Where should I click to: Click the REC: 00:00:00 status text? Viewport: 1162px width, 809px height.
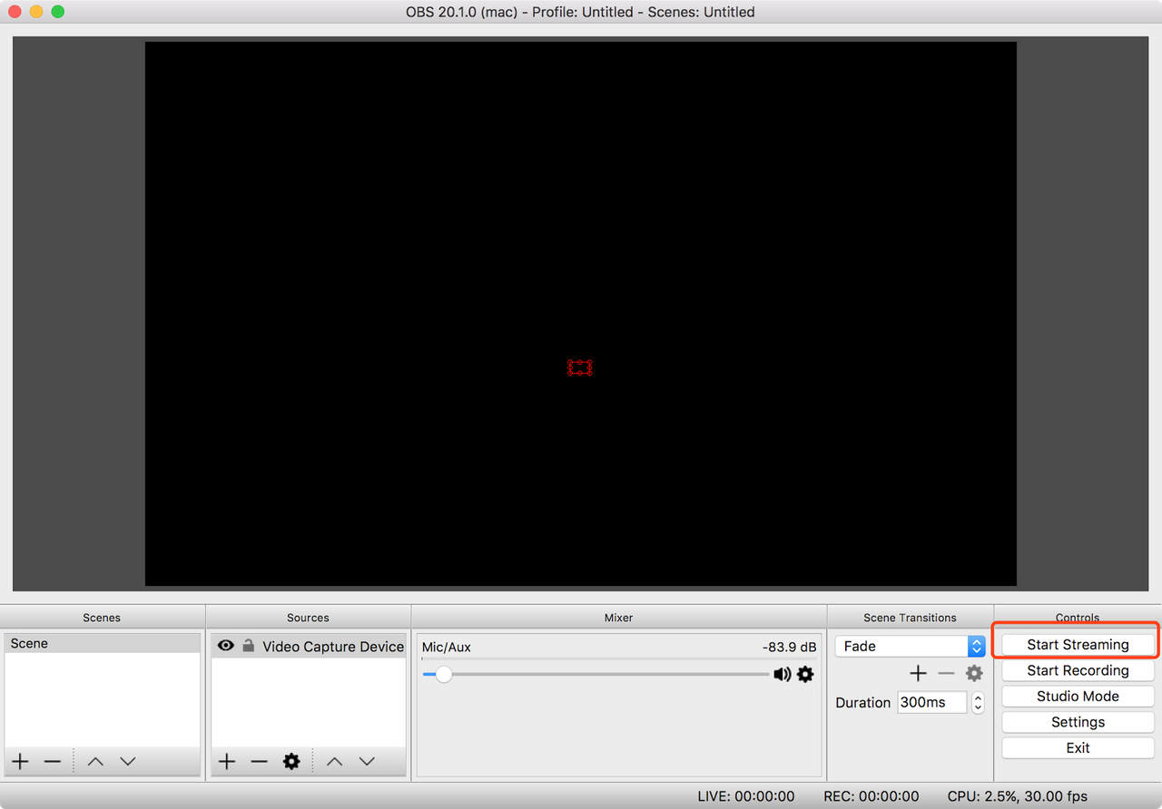[871, 796]
